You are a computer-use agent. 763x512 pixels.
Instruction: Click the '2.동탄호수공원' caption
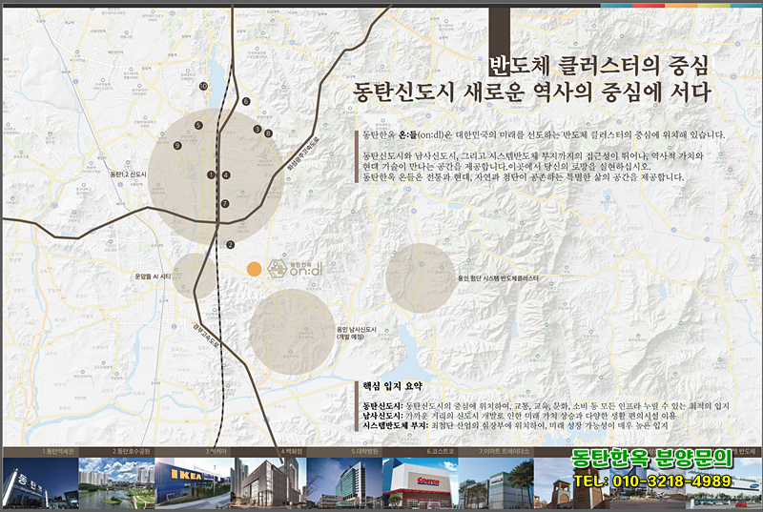[x=132, y=452]
